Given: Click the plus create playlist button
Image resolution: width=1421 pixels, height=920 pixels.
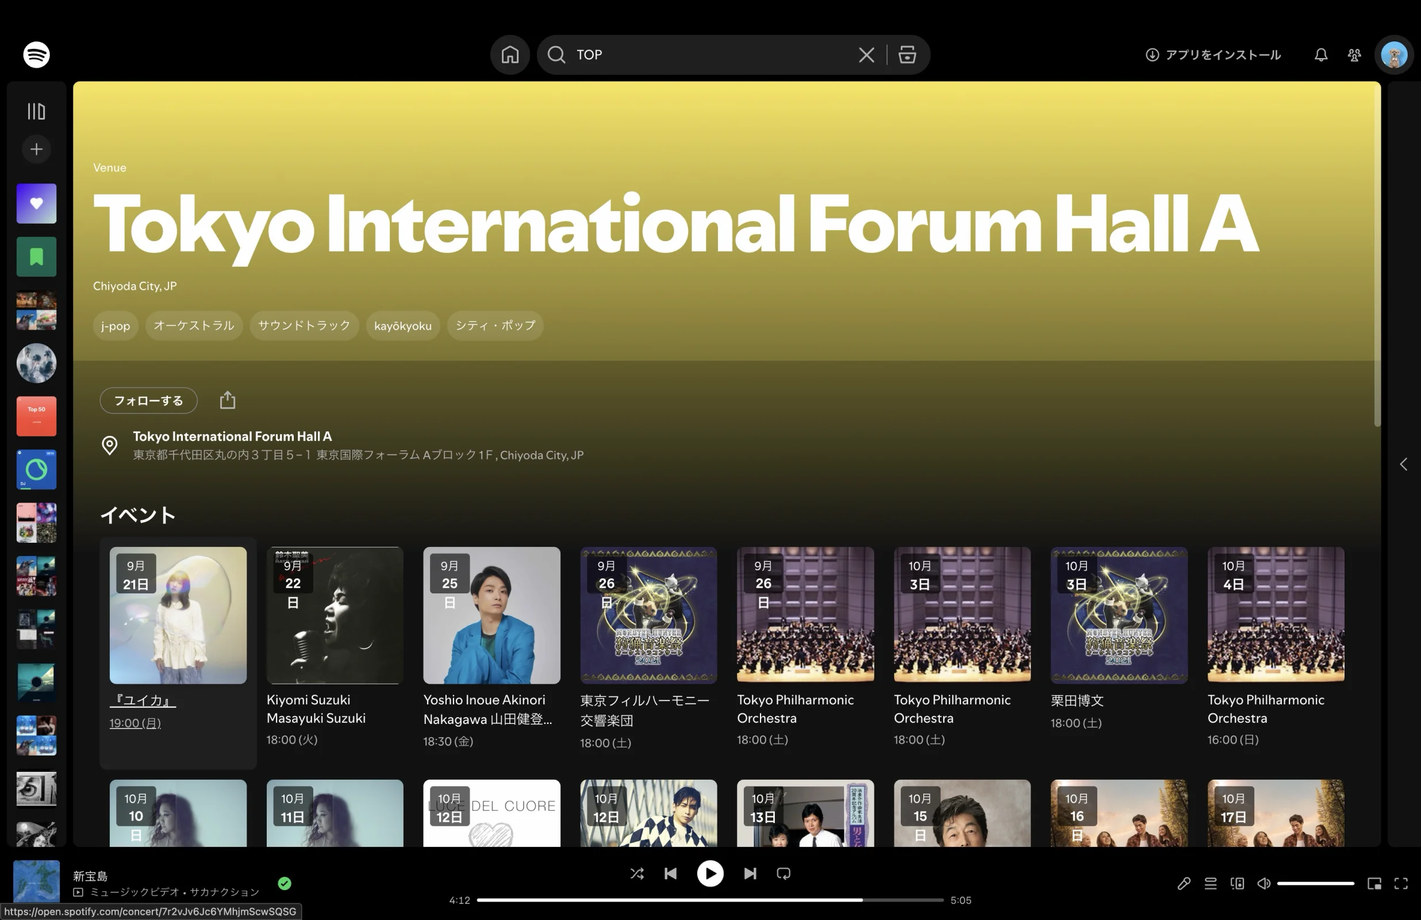Looking at the screenshot, I should pos(36,149).
